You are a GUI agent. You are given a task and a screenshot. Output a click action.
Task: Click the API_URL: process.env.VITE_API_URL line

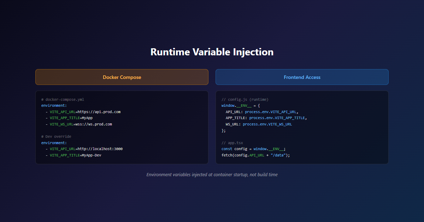pos(262,112)
